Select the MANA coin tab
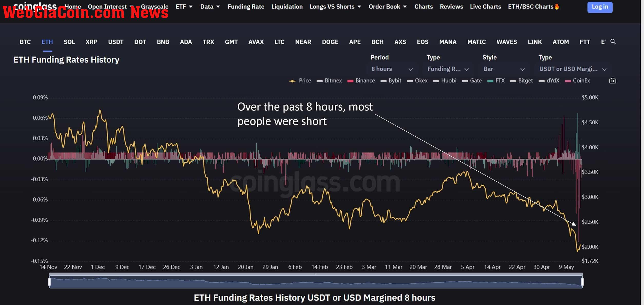This screenshot has height=305, width=644. (x=448, y=42)
